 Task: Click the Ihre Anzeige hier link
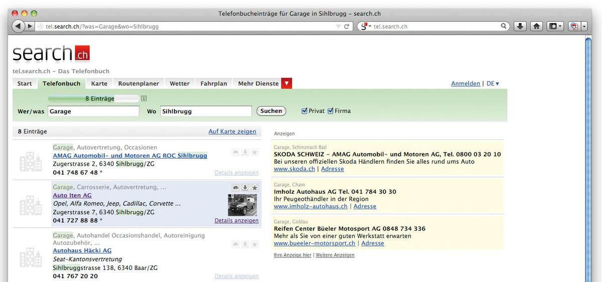pyautogui.click(x=292, y=255)
